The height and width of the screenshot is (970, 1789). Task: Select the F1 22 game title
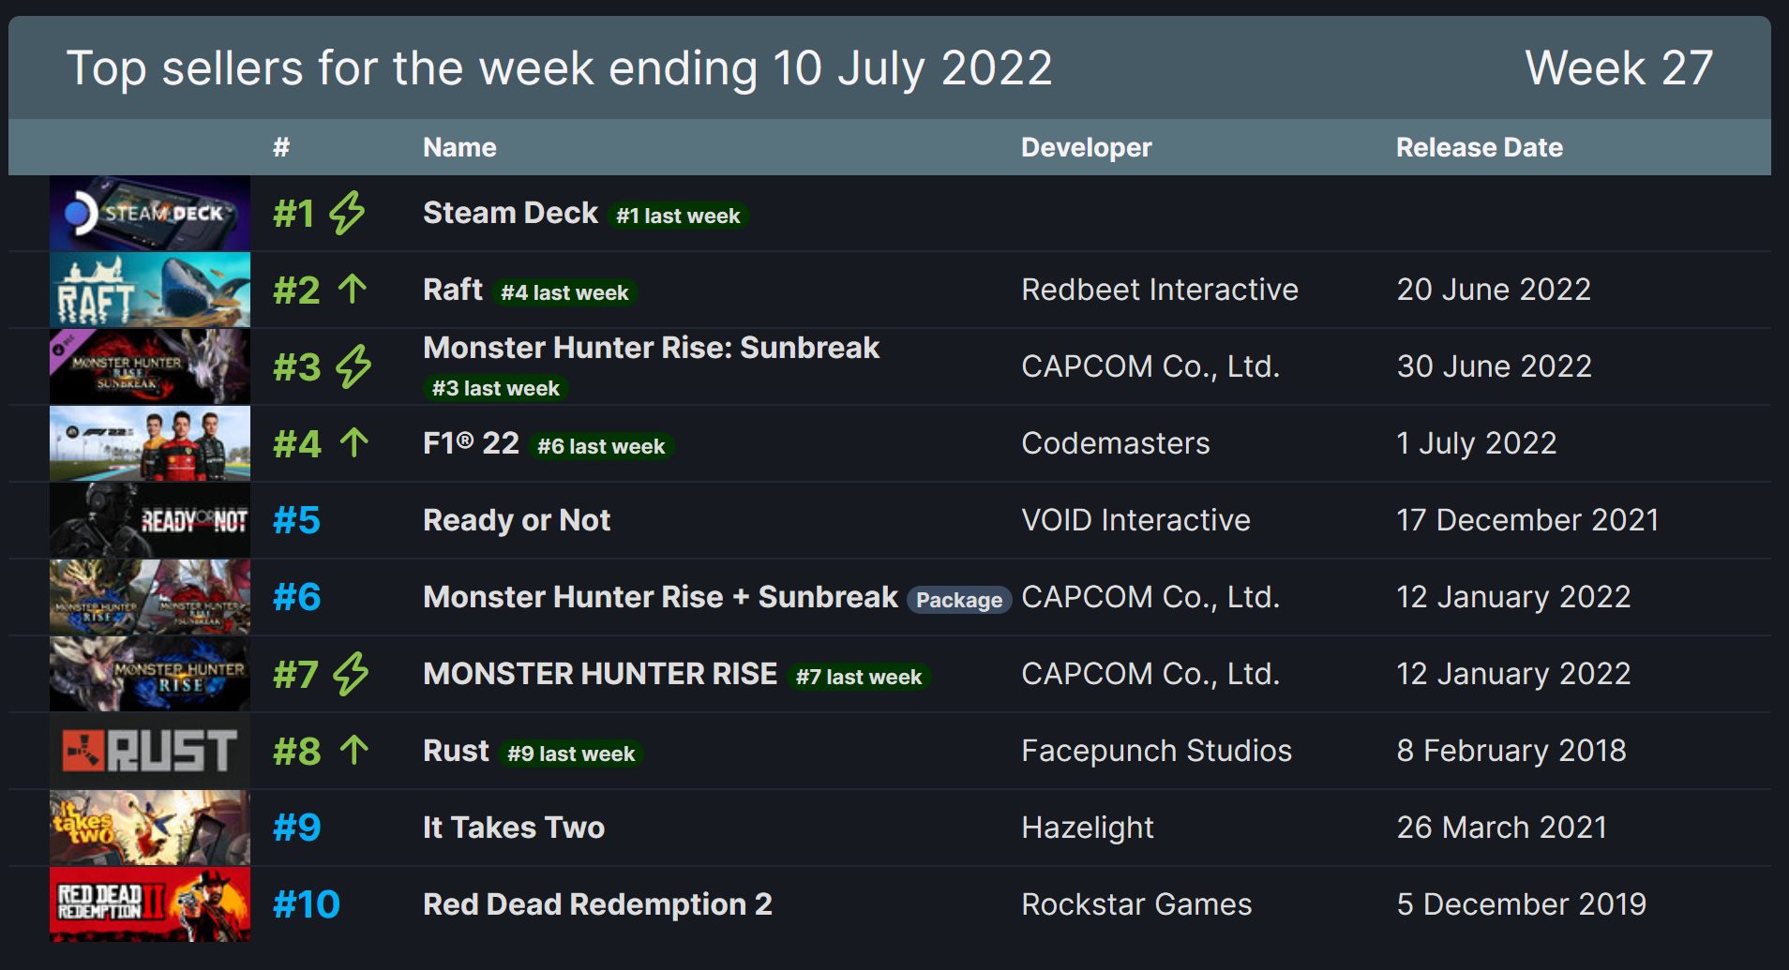click(x=471, y=443)
